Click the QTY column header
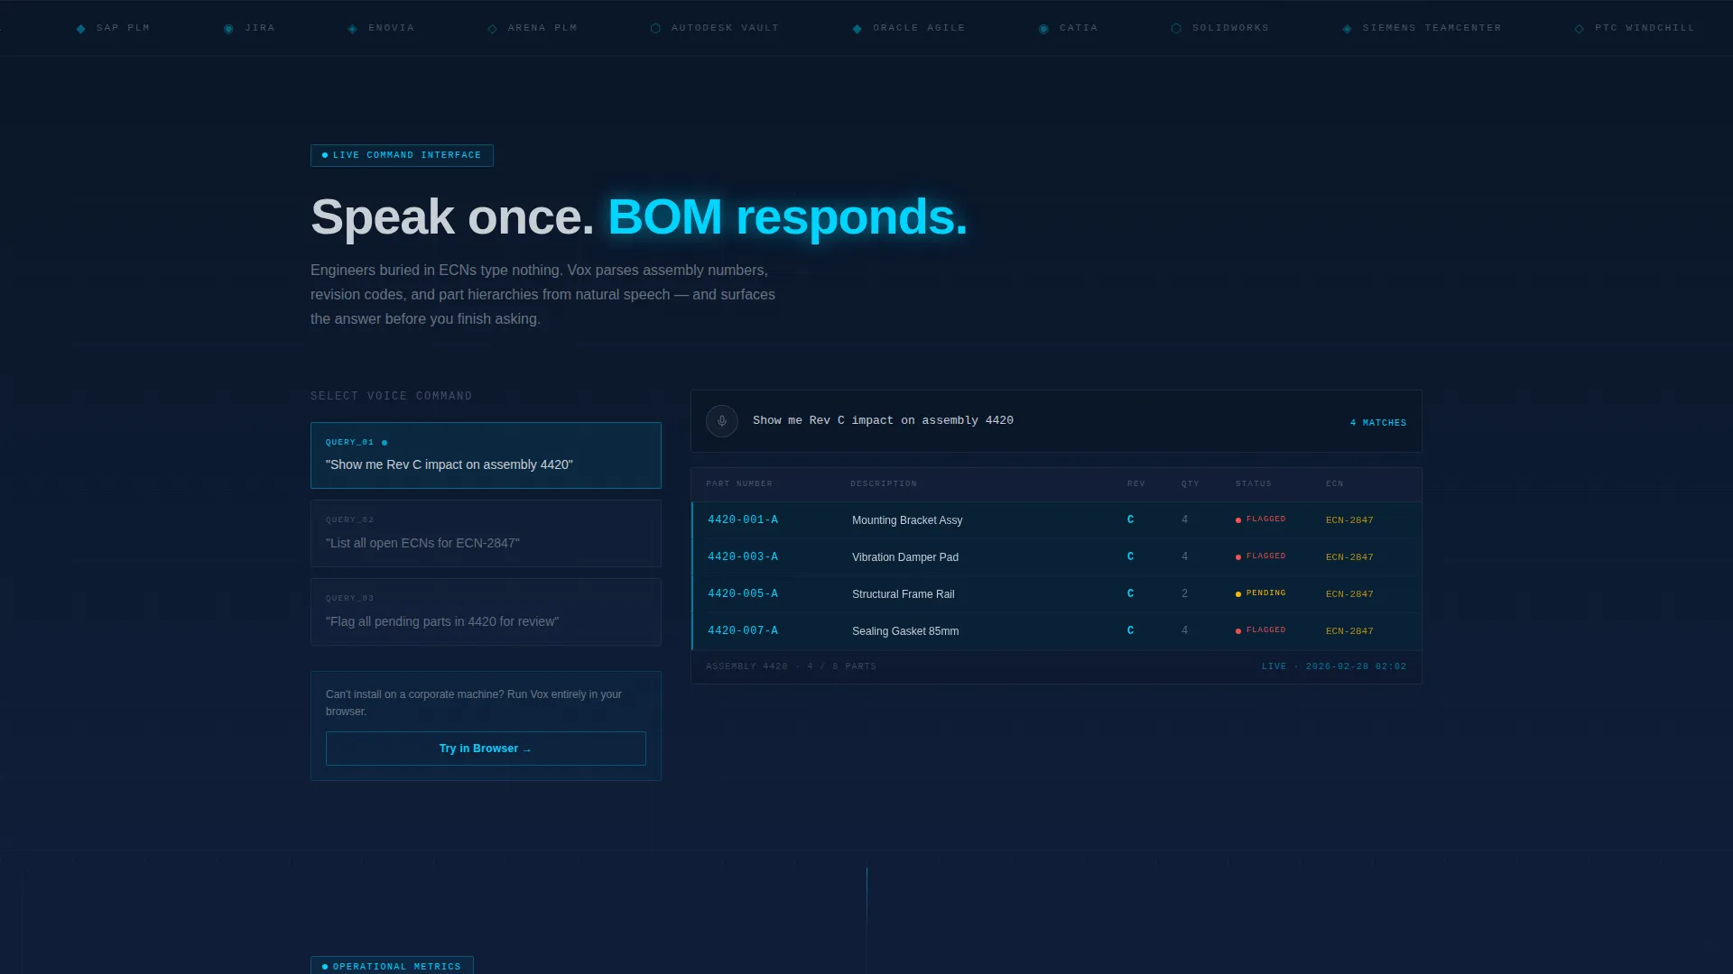Image resolution: width=1733 pixels, height=974 pixels. click(1191, 484)
